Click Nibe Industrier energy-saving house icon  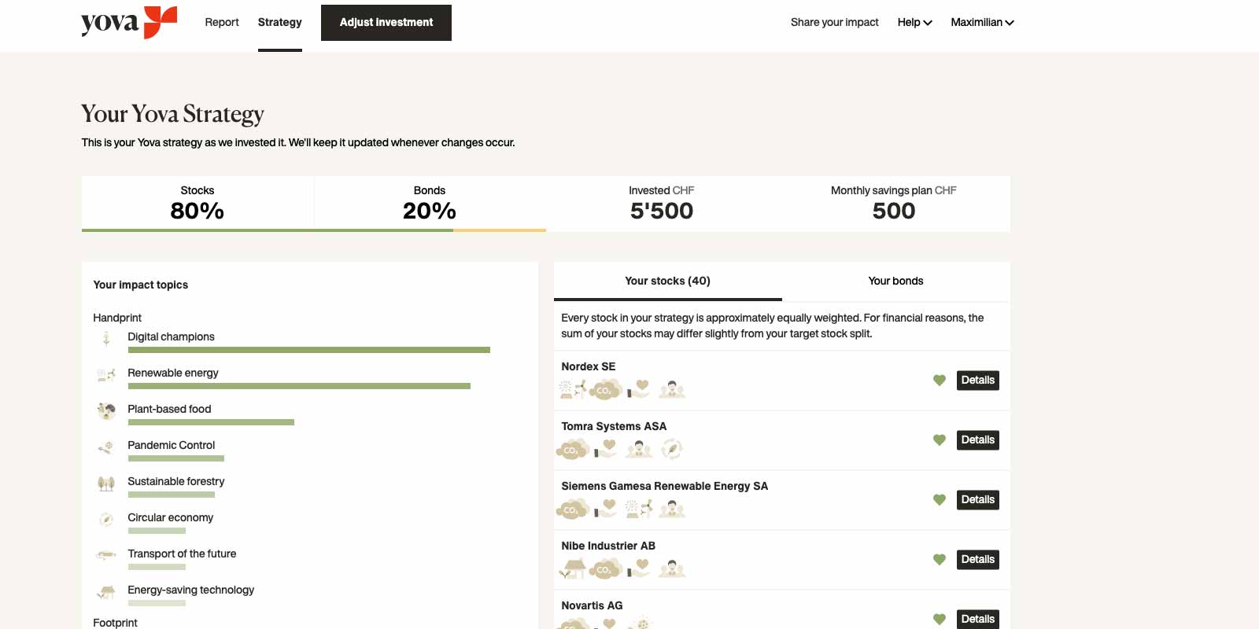coord(573,568)
